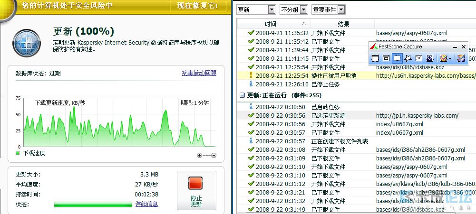Open the 详细信息 details link
The width and height of the screenshot is (476, 214).
146,204
